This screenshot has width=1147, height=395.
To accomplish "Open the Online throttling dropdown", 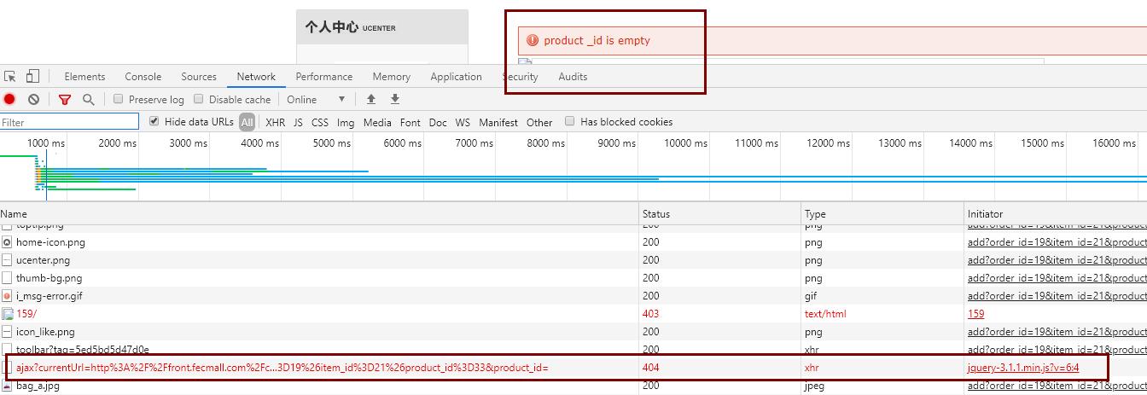I will (317, 99).
